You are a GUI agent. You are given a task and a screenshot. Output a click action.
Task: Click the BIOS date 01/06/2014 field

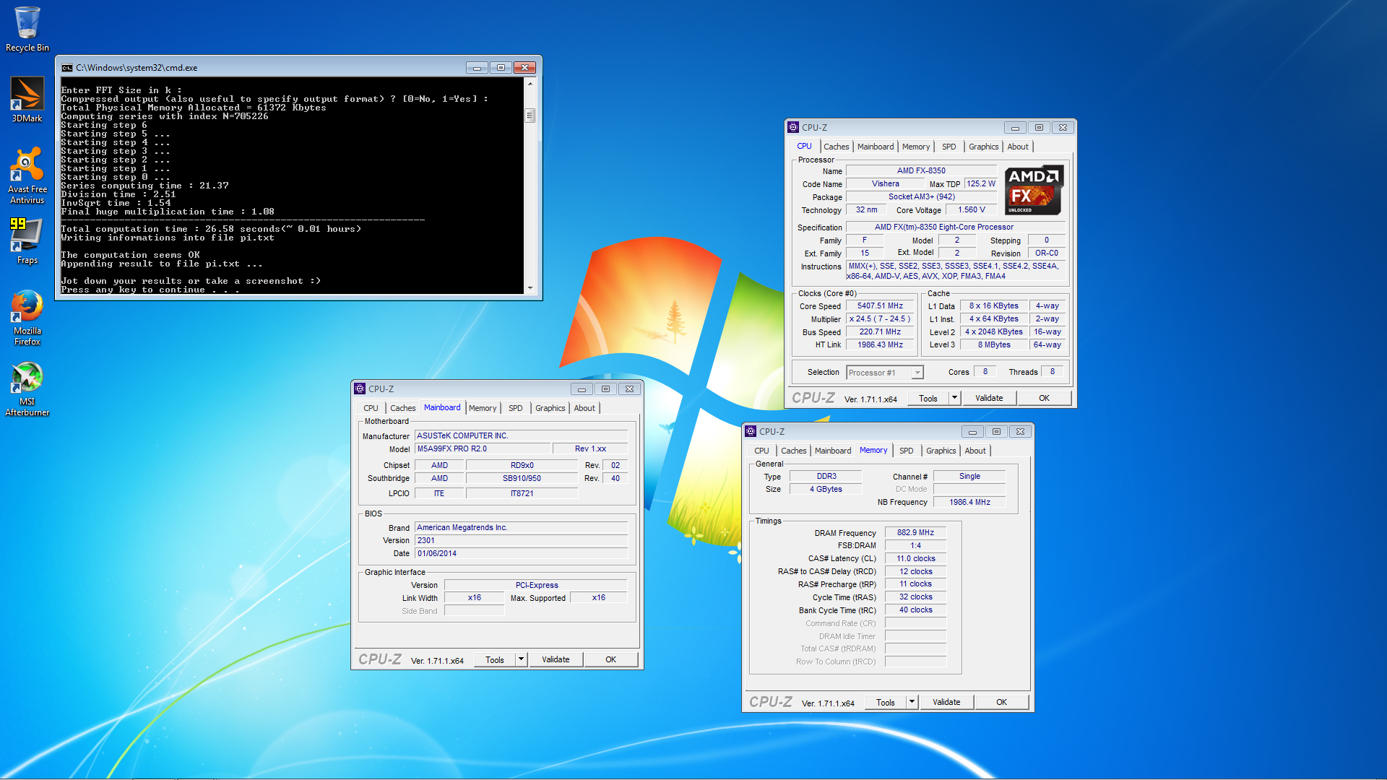[522, 553]
